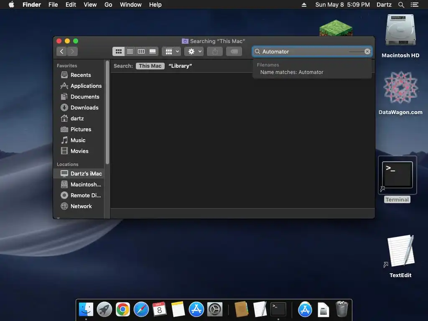Go forward with the right arrow
The width and height of the screenshot is (428, 321).
tap(73, 51)
